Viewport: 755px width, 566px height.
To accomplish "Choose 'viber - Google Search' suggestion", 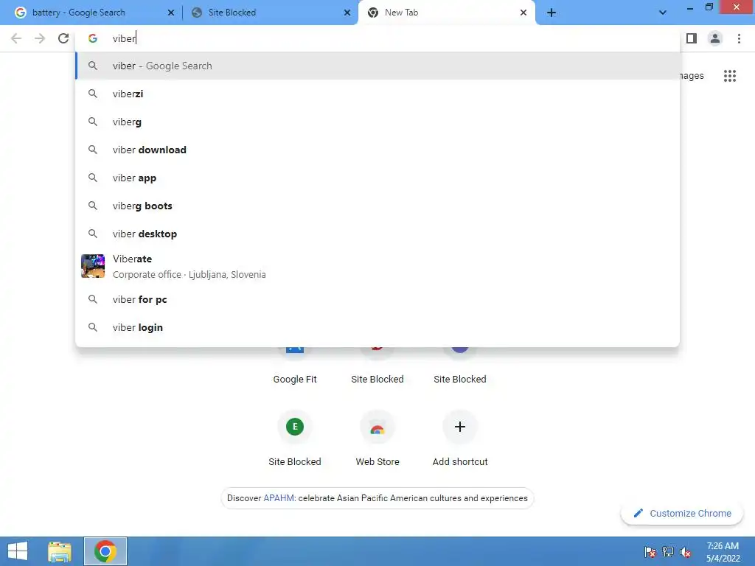I will [377, 66].
